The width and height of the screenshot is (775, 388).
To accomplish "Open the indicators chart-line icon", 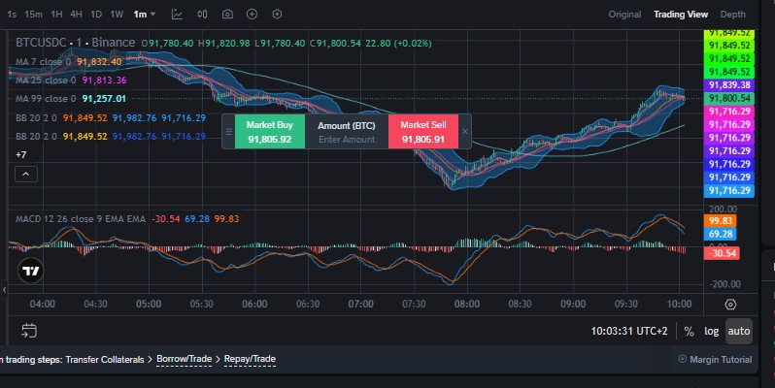I will (x=177, y=15).
